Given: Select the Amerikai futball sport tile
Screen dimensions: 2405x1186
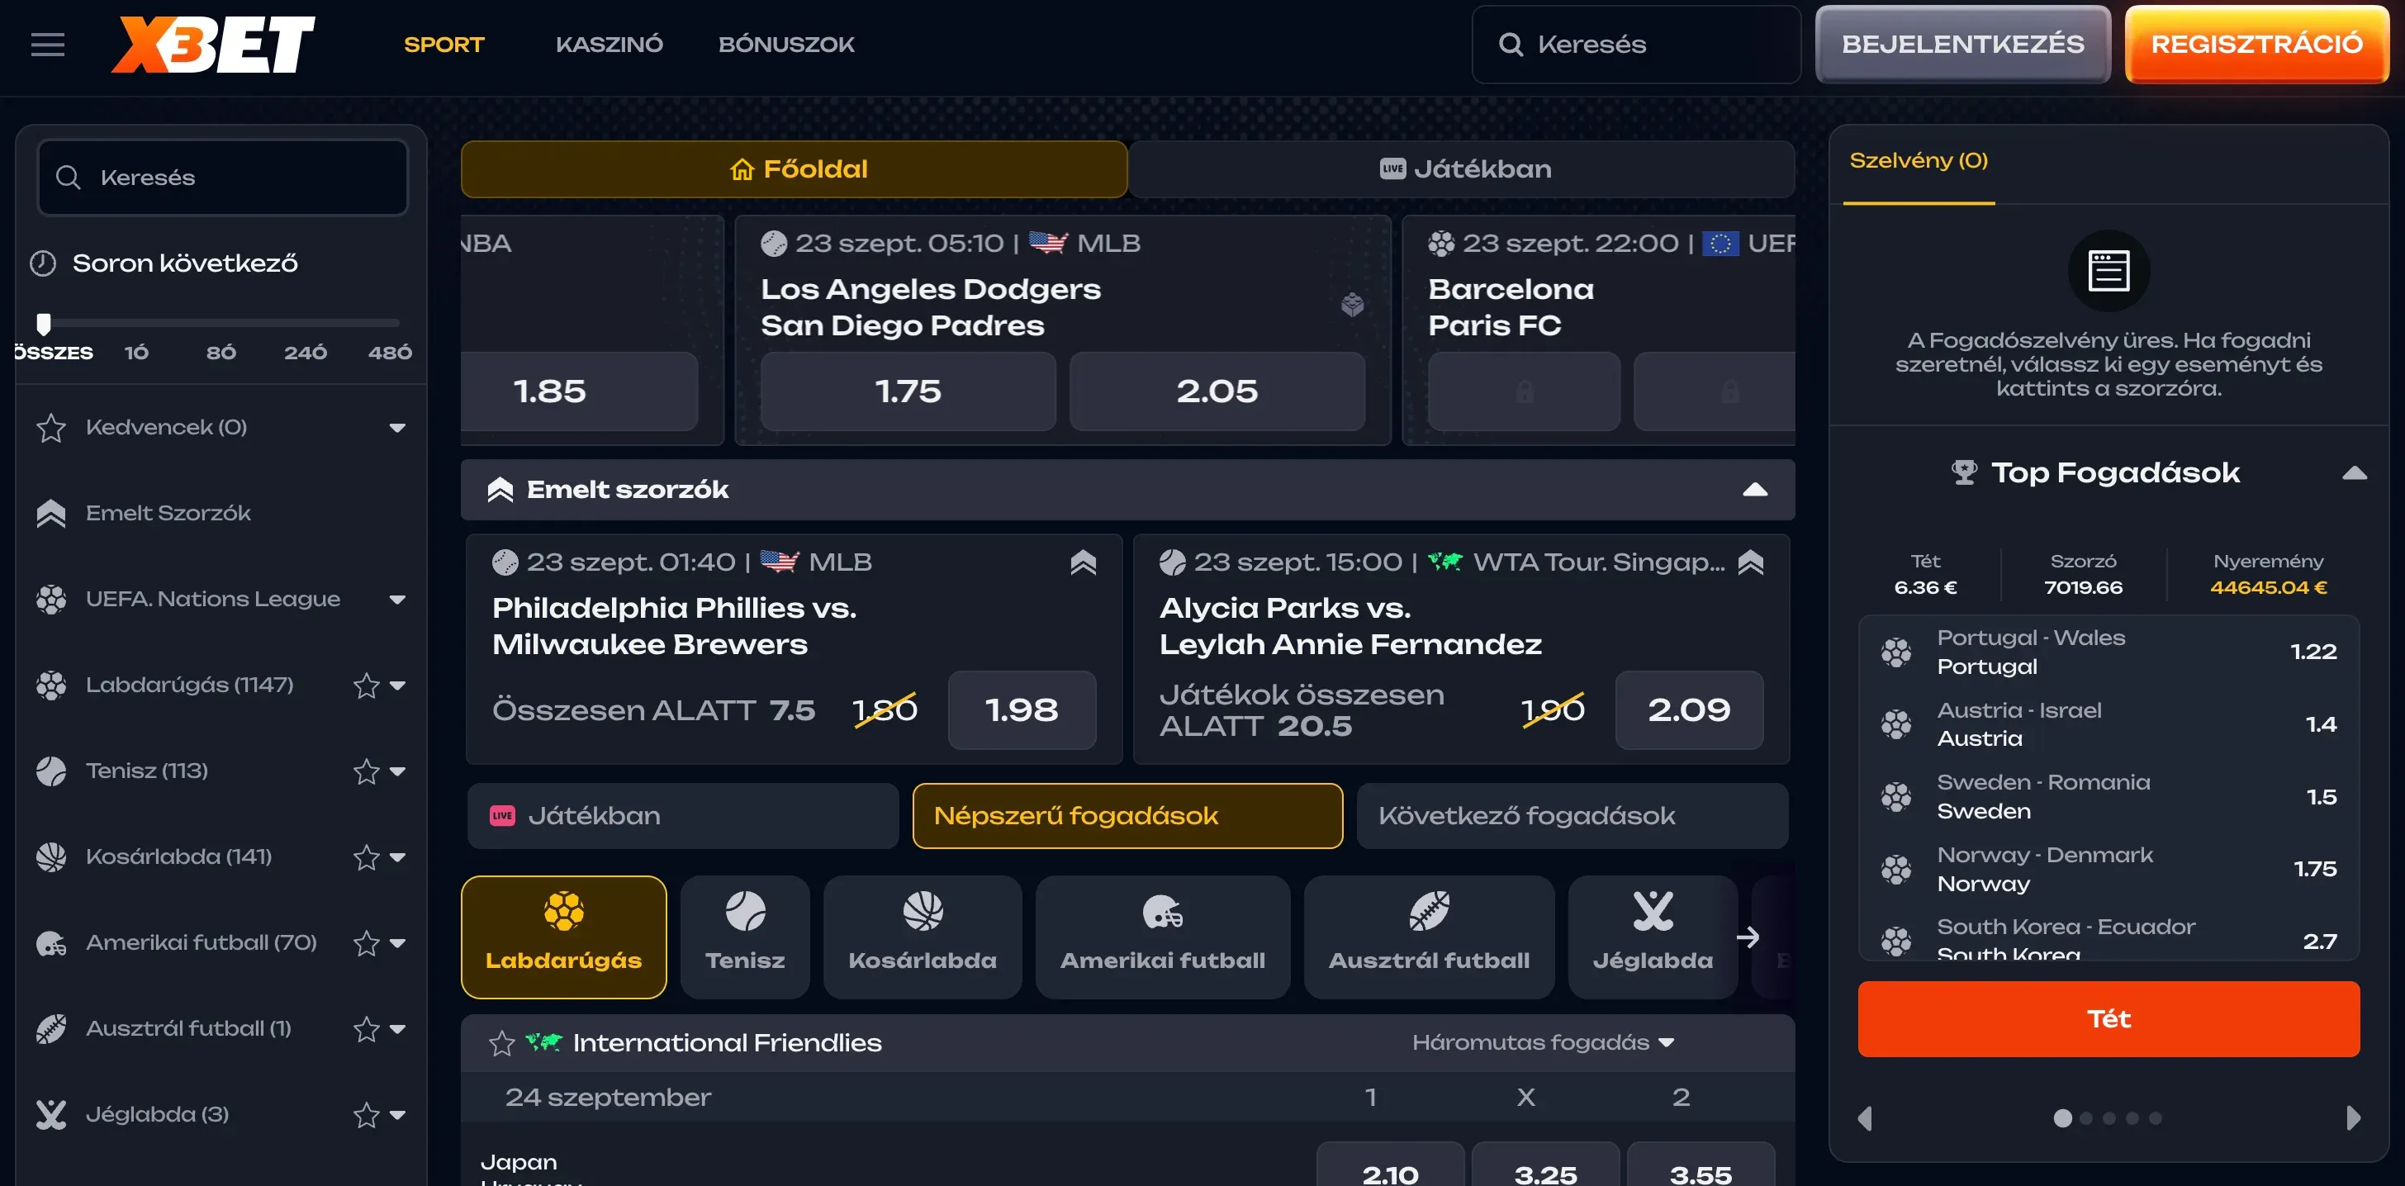Looking at the screenshot, I should click(x=1162, y=937).
